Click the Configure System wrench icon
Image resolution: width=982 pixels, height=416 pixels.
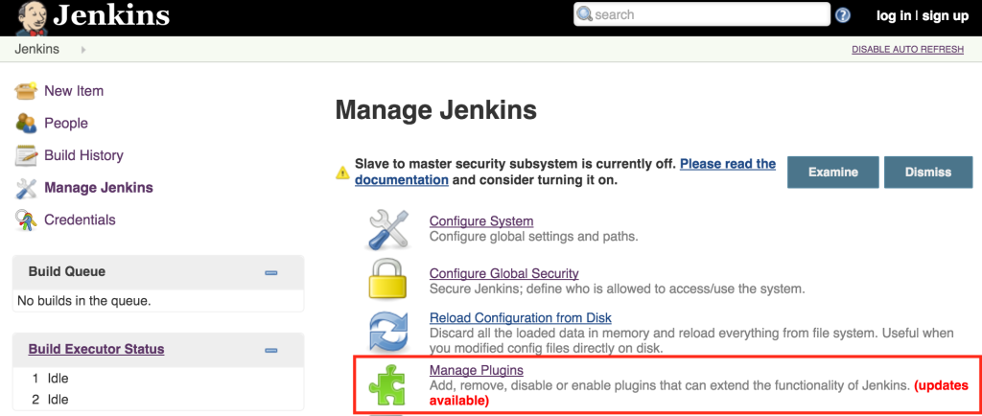(388, 229)
